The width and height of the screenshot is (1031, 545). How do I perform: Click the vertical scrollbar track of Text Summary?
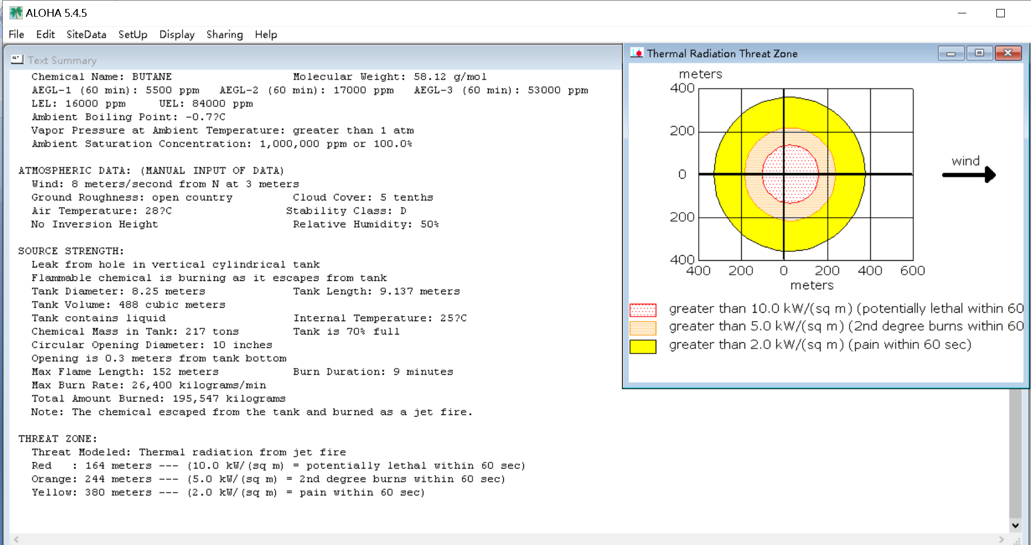pos(1015,453)
